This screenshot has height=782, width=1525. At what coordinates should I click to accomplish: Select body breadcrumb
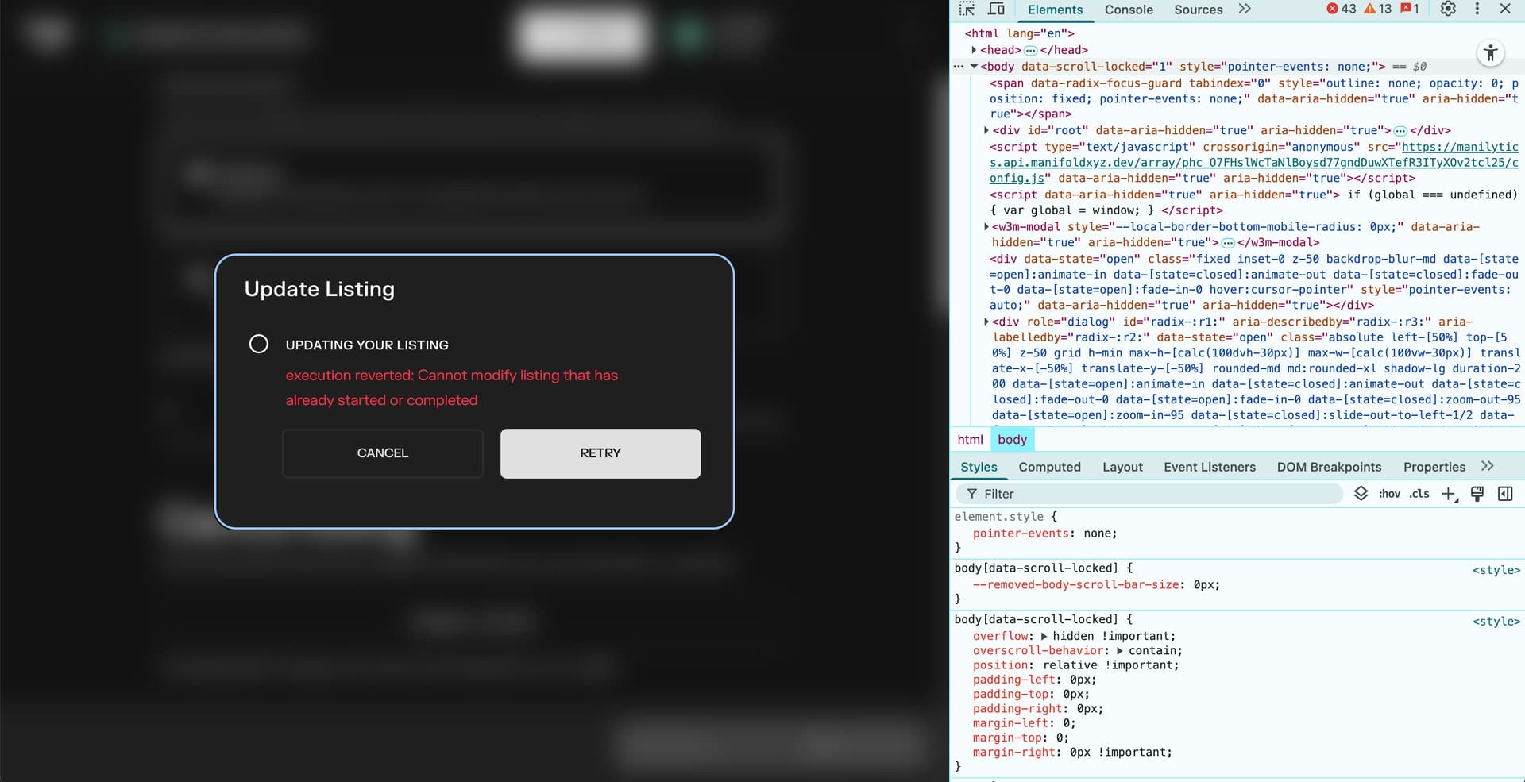1012,440
